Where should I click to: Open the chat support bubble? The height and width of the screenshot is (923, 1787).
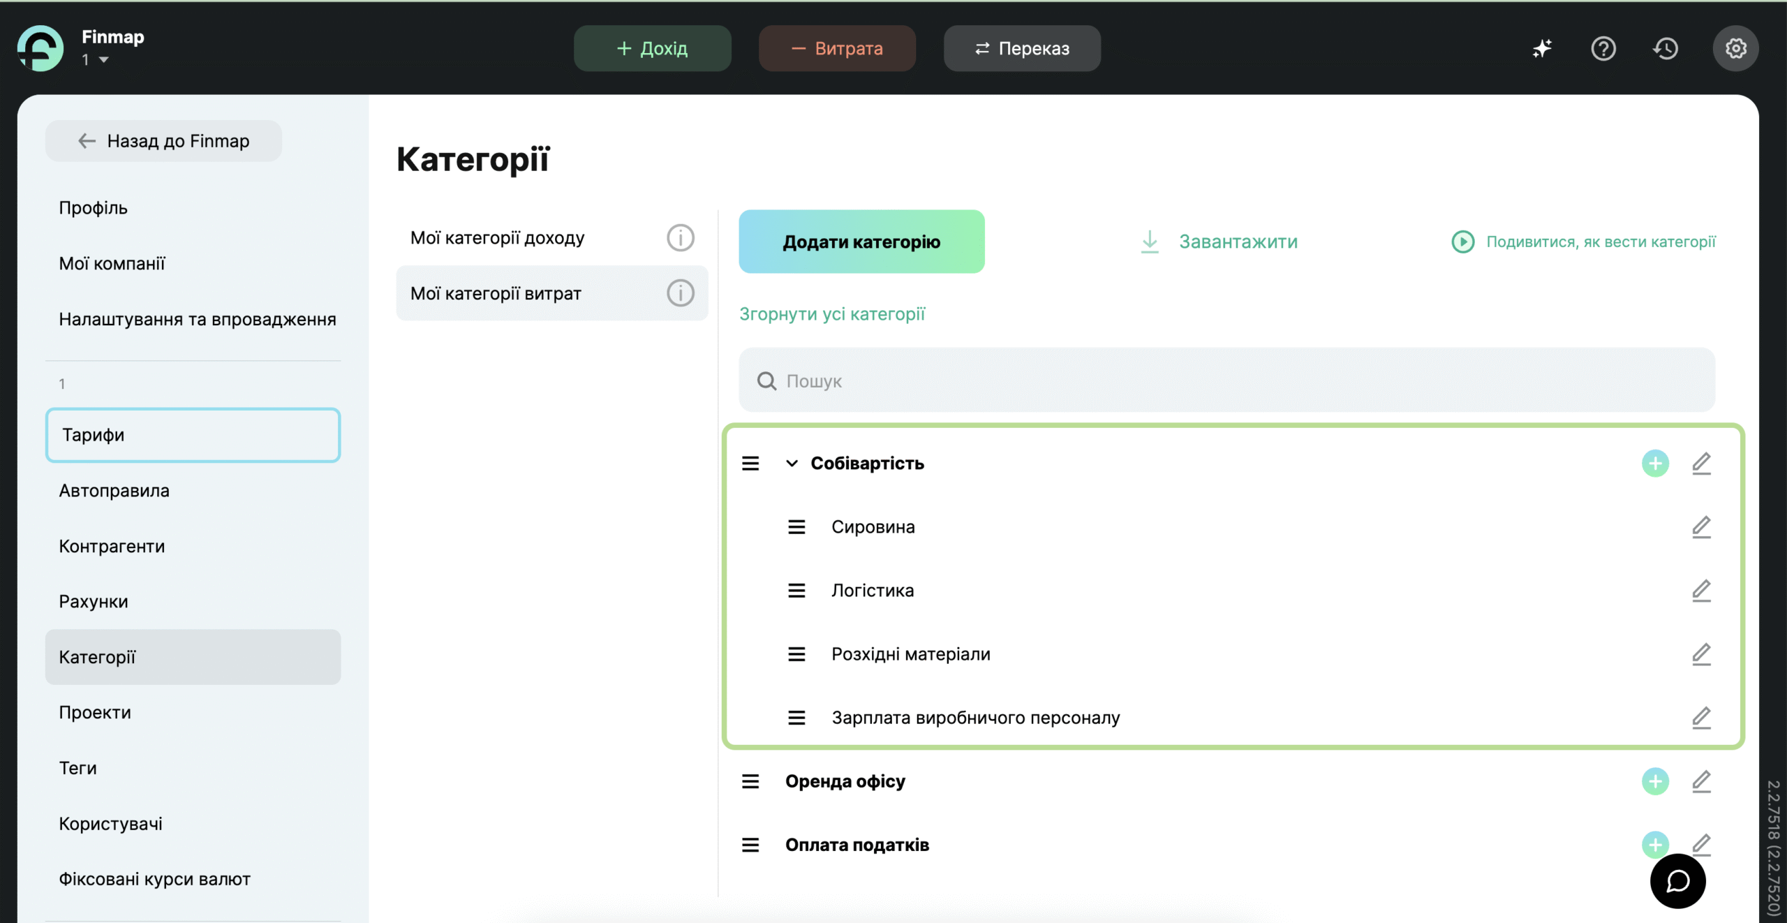click(1677, 880)
